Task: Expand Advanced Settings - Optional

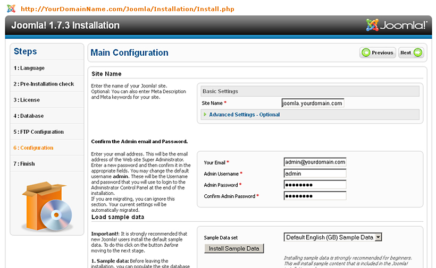Action: click(x=244, y=115)
